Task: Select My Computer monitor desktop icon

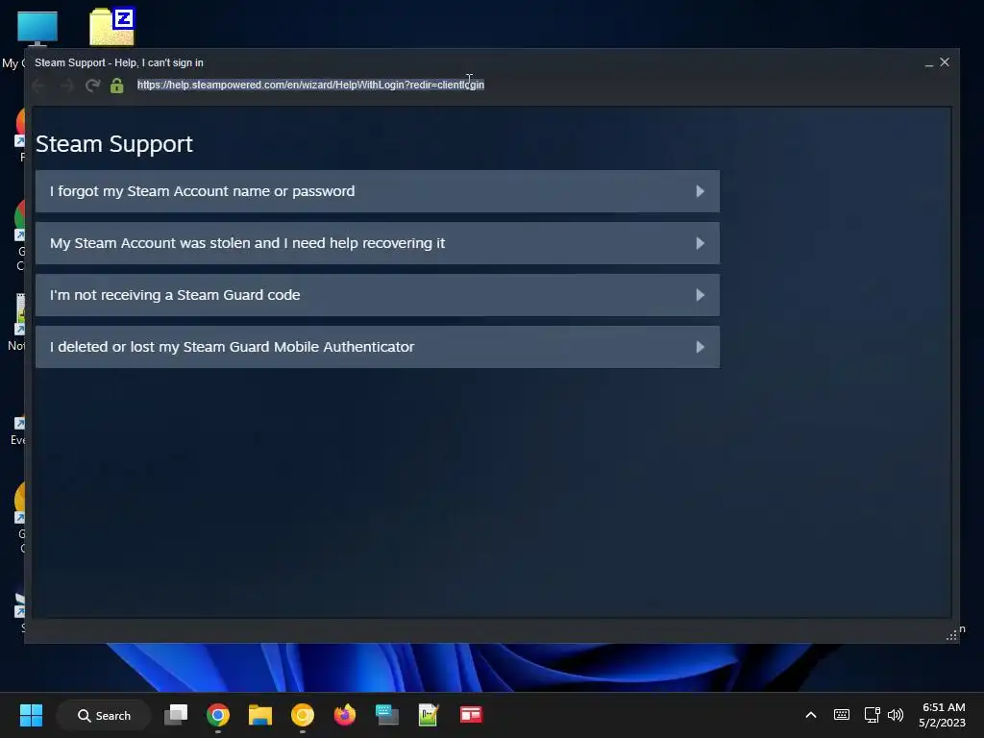Action: pos(37,30)
